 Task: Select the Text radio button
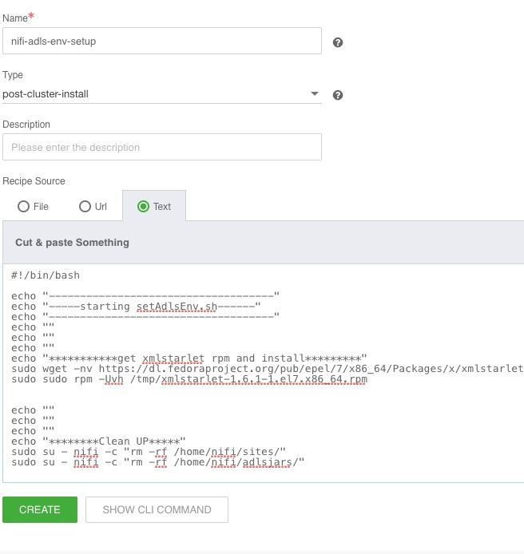coord(144,206)
